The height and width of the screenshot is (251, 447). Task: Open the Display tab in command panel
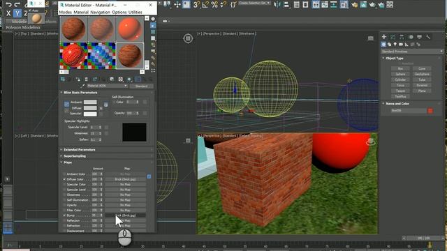coord(419,37)
